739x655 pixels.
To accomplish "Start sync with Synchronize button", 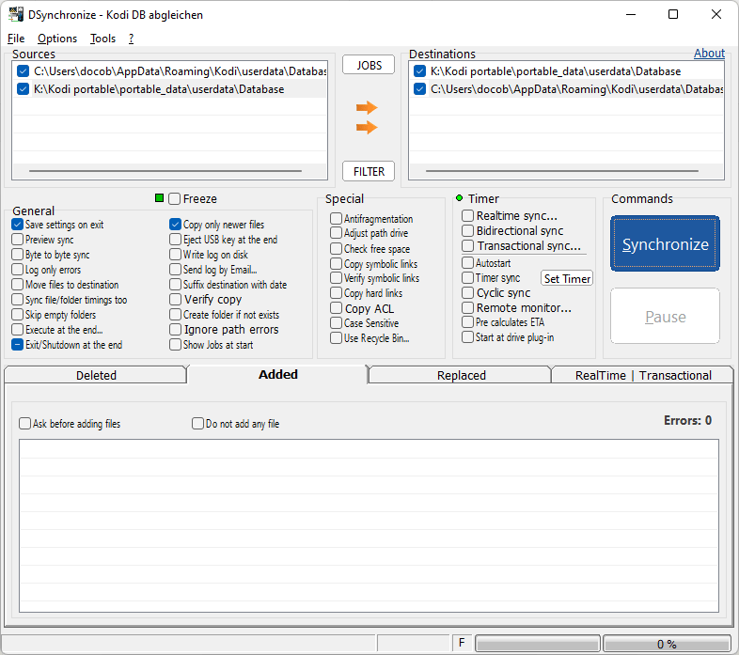I will [x=665, y=243].
